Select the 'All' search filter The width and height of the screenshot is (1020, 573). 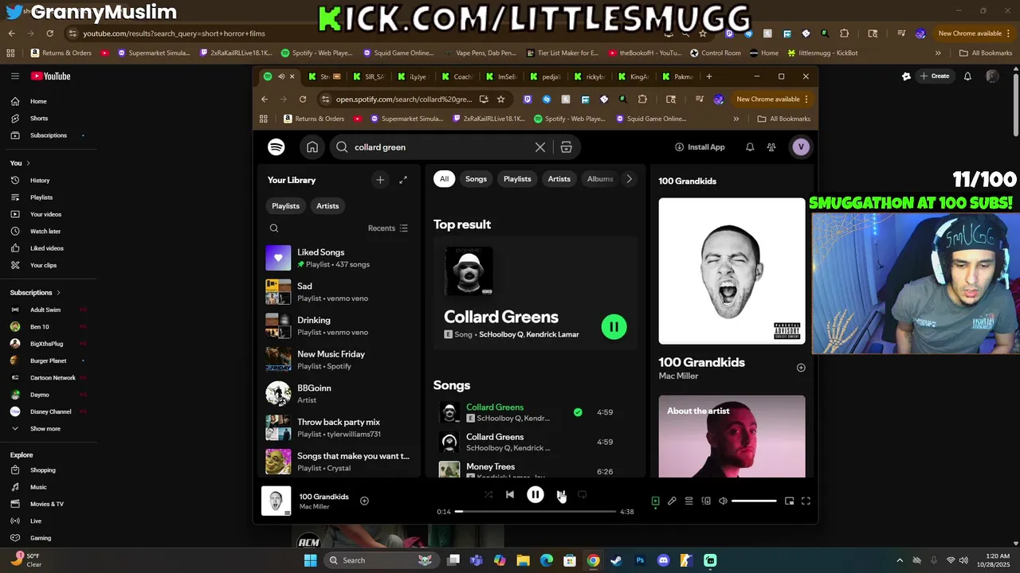[444, 179]
